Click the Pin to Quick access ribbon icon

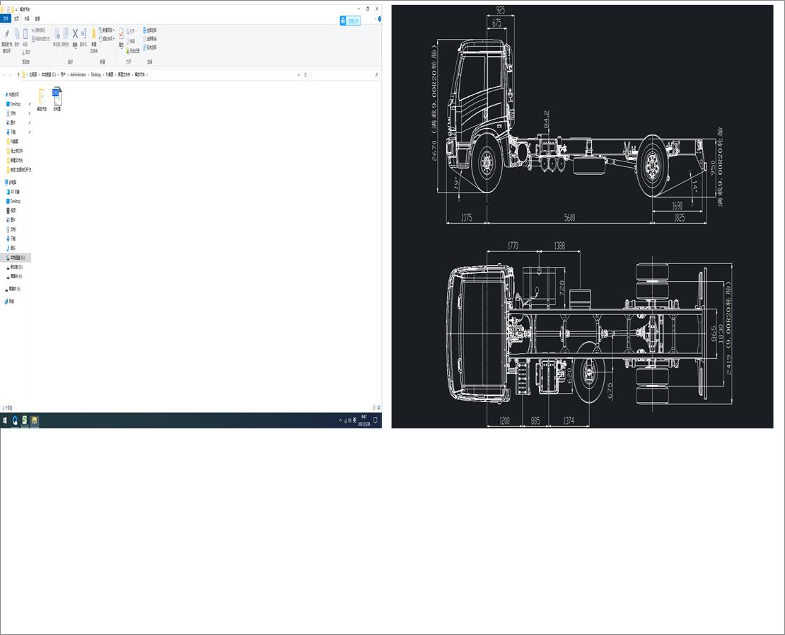(6, 34)
